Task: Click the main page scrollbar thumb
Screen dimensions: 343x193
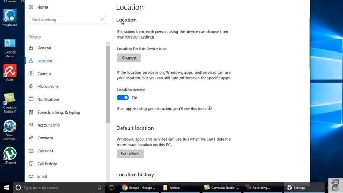Action: 309,43
